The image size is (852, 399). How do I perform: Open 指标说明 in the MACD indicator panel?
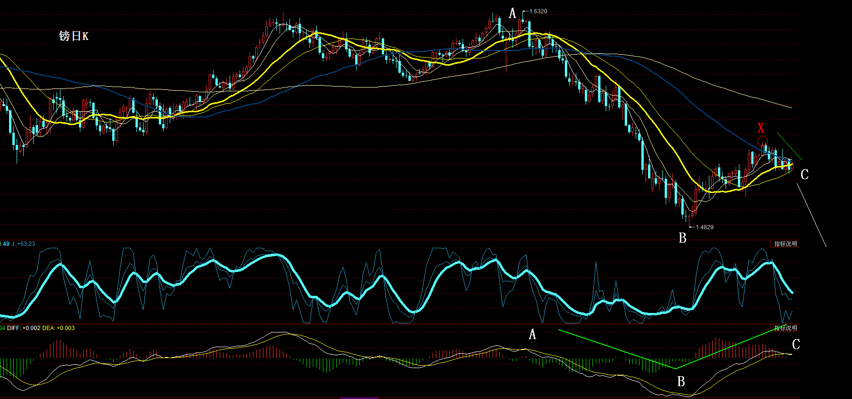click(785, 328)
